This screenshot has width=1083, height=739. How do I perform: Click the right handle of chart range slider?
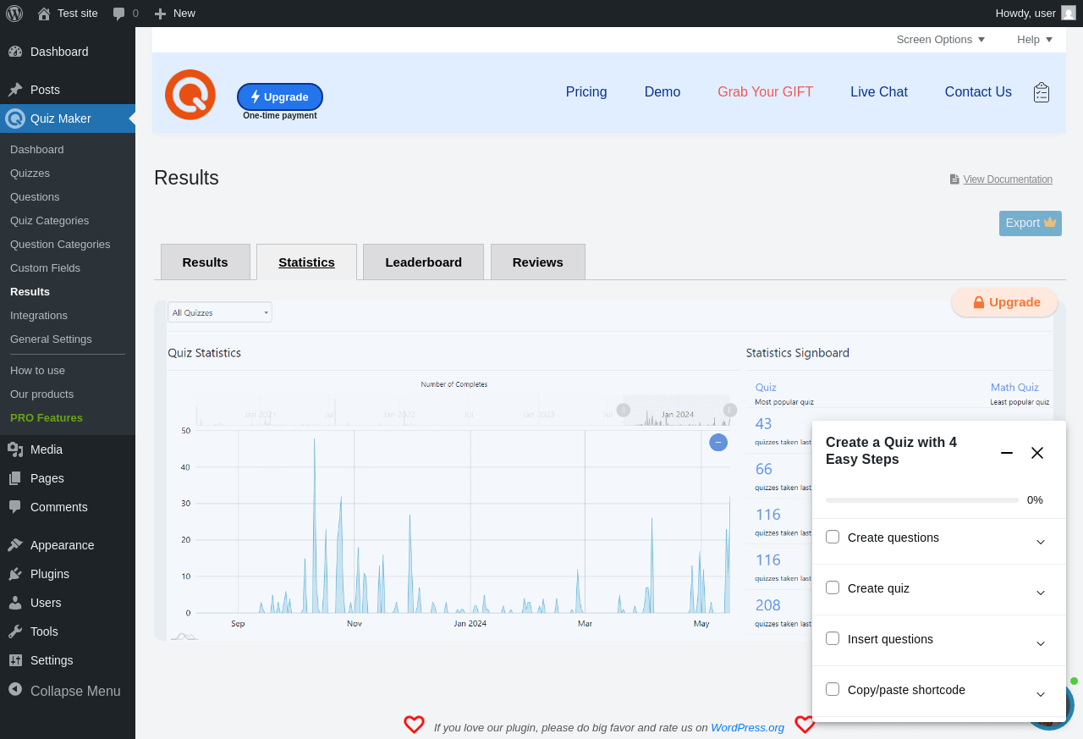point(730,410)
